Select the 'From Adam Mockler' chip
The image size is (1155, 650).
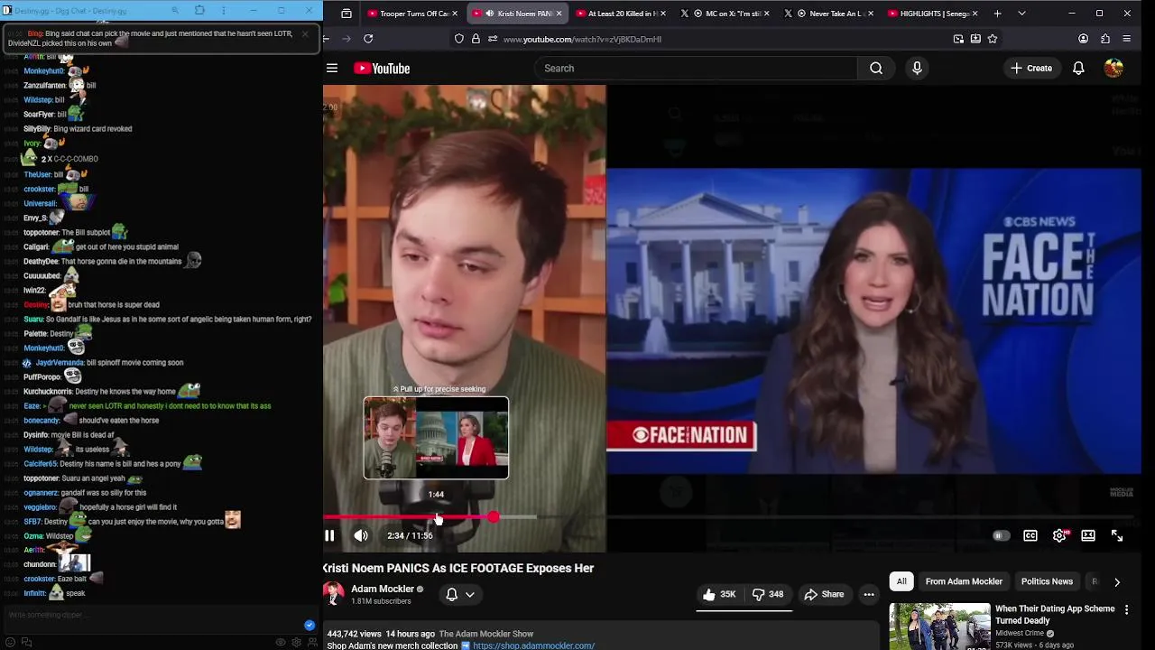pyautogui.click(x=964, y=581)
